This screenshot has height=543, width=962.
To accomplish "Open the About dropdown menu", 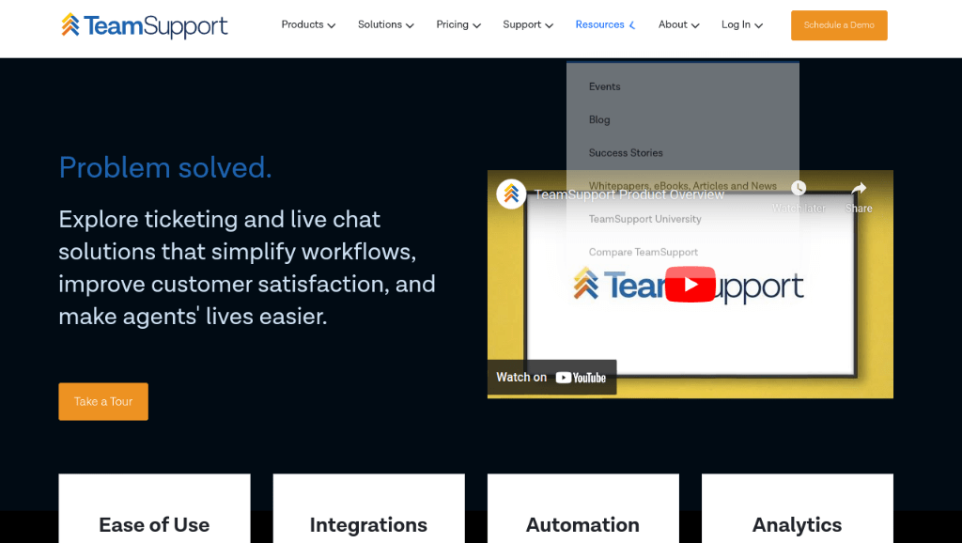I will [x=678, y=24].
